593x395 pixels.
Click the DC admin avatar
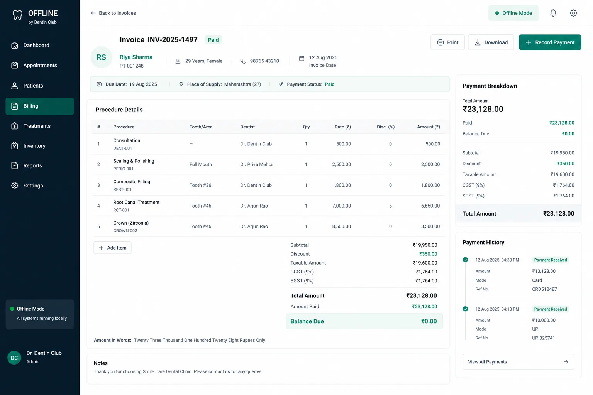(x=14, y=358)
